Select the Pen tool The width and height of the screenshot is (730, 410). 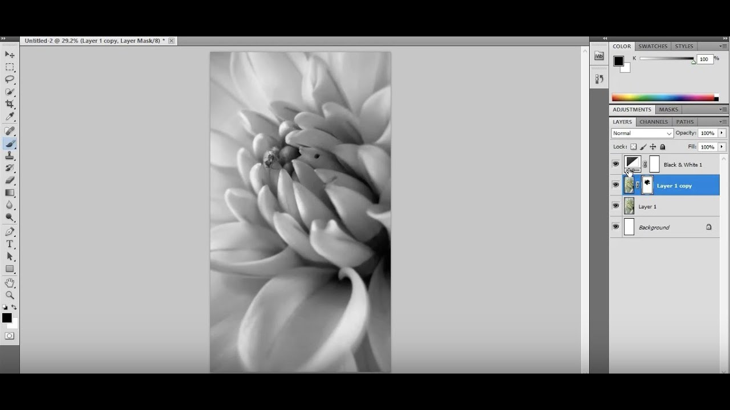10,232
